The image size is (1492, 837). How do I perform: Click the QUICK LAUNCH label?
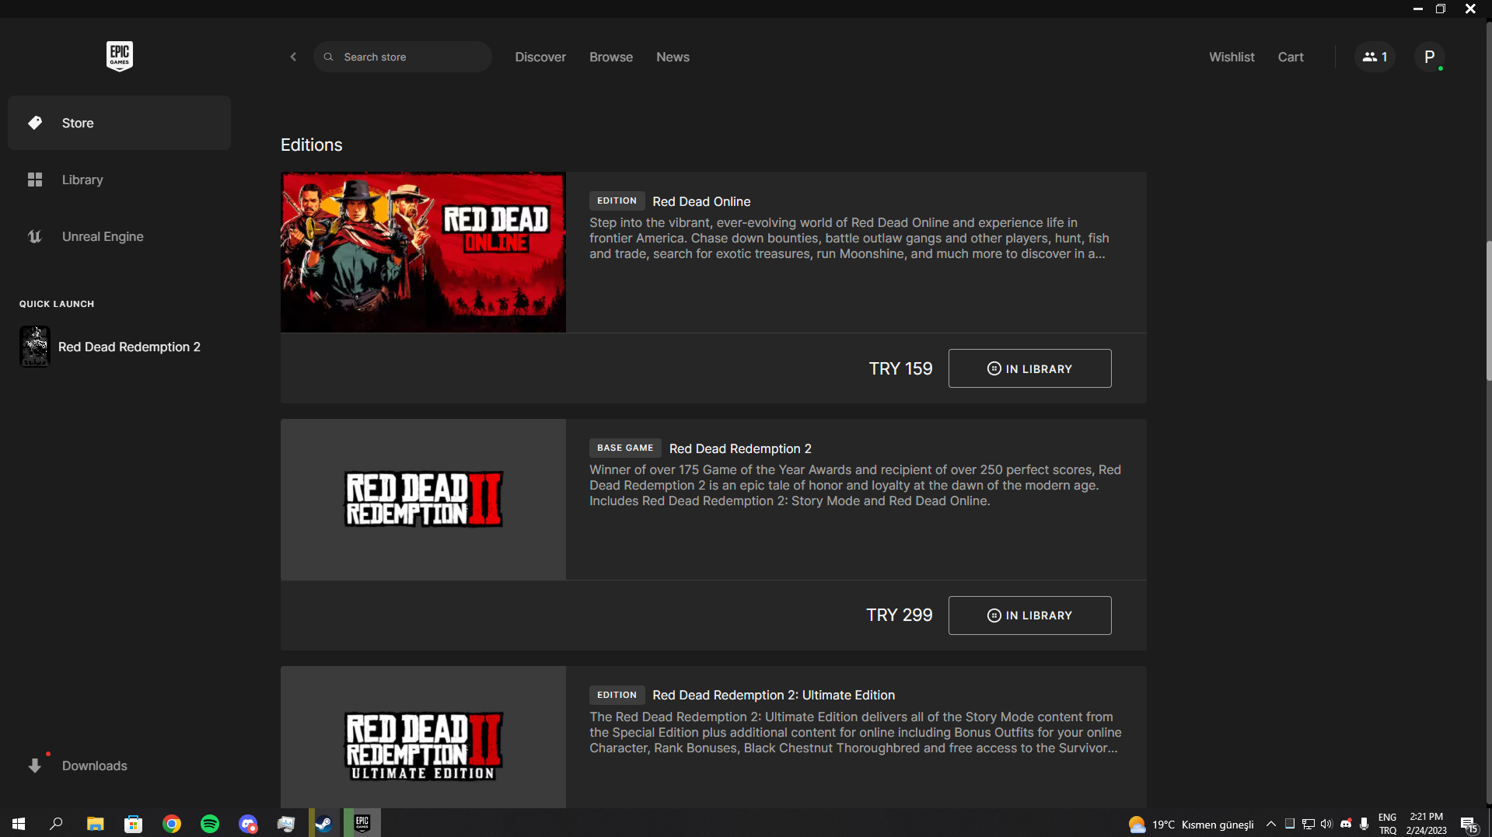(x=57, y=304)
